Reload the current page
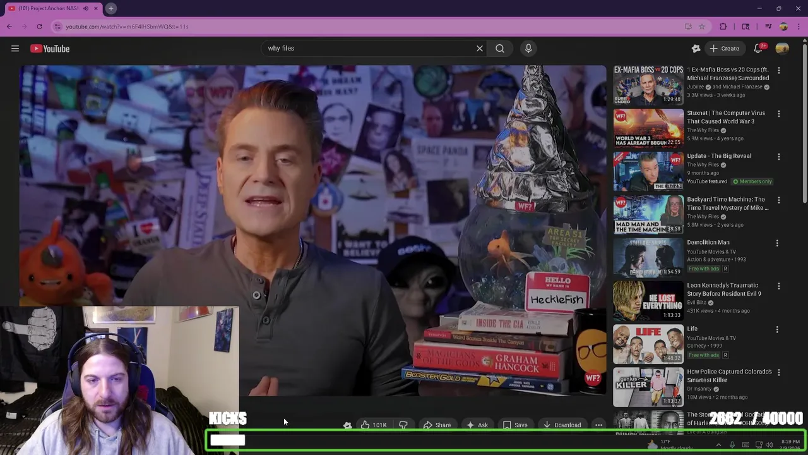This screenshot has height=455, width=808. [x=39, y=27]
